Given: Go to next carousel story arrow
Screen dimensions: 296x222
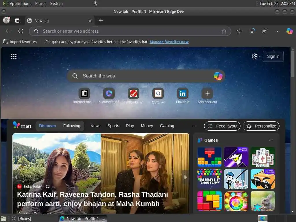Looking at the screenshot, I should point(186,177).
